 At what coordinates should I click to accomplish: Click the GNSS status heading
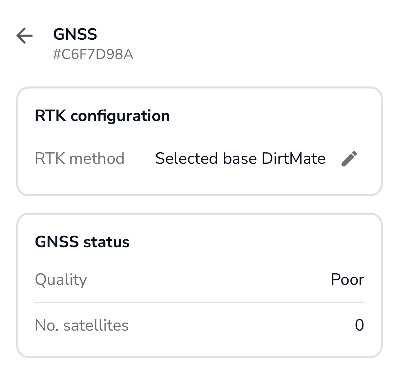coord(82,242)
